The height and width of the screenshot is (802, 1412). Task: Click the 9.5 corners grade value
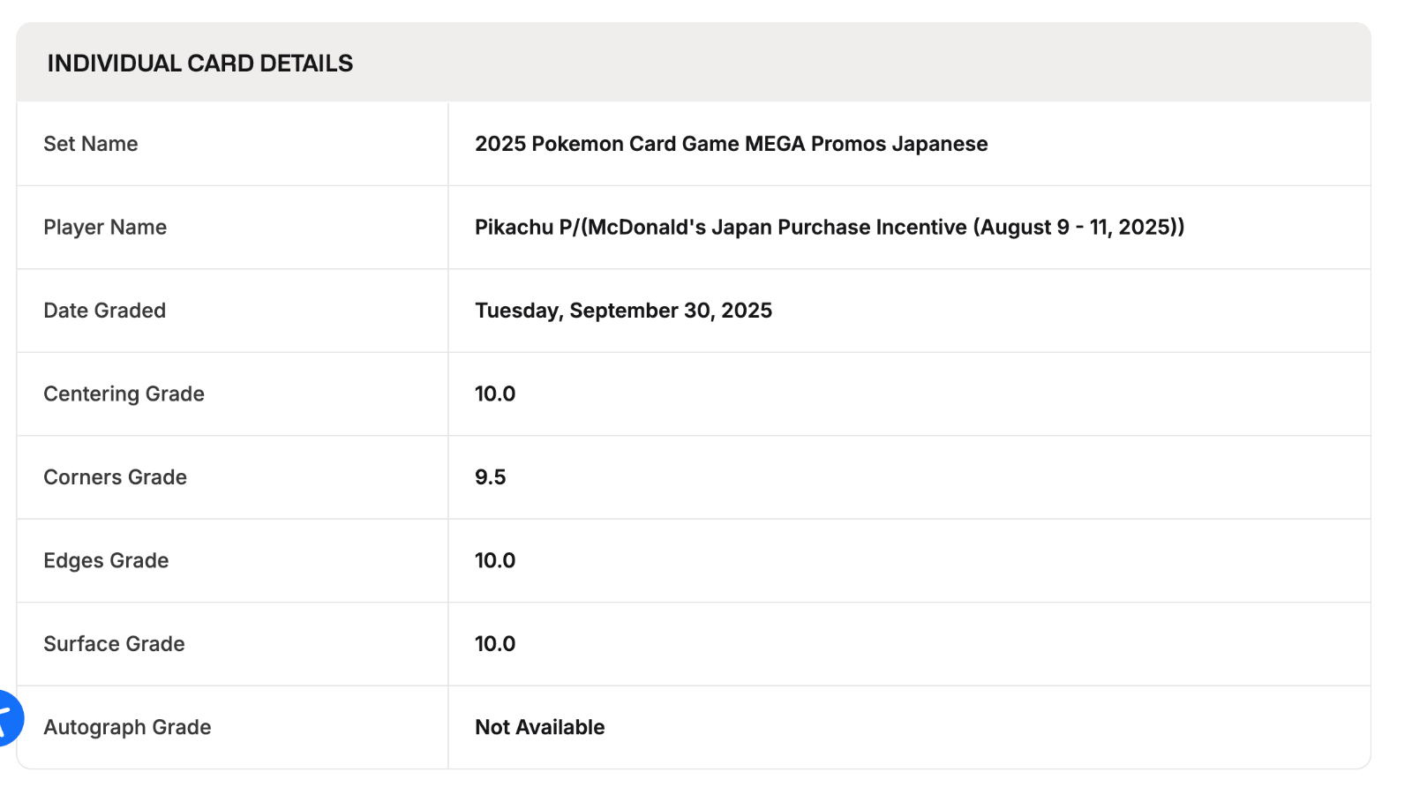coord(491,477)
